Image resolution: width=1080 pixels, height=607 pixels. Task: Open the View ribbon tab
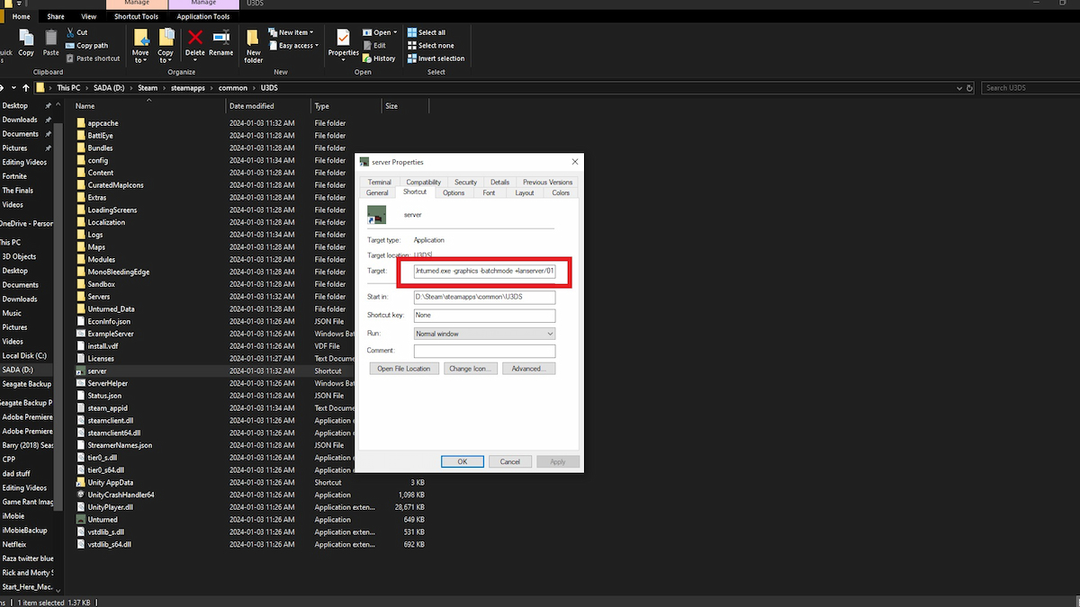coord(88,16)
